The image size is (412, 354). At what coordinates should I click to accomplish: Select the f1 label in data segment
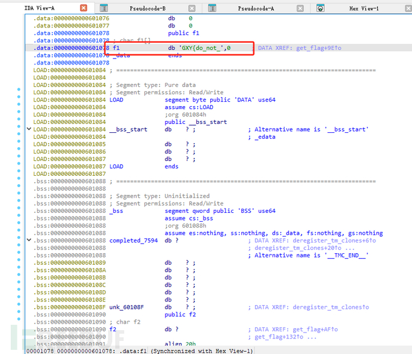(x=116, y=48)
